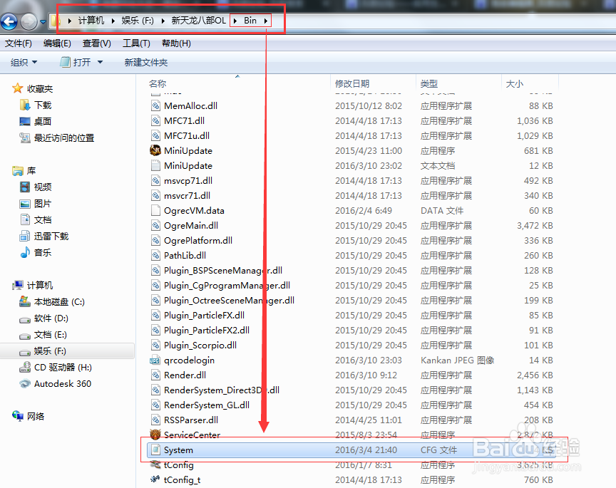Click the 打开 toolbar button
The image size is (616, 488).
76,62
